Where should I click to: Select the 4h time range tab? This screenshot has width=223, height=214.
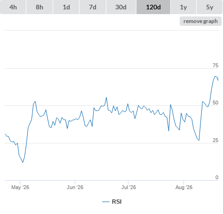[x=13, y=7]
